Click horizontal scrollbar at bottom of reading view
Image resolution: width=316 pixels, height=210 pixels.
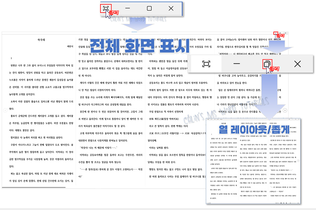coord(34,188)
